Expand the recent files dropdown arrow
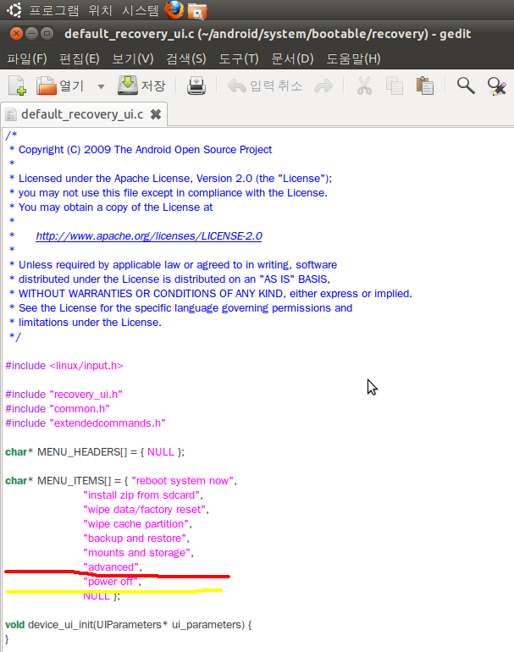 pyautogui.click(x=101, y=86)
